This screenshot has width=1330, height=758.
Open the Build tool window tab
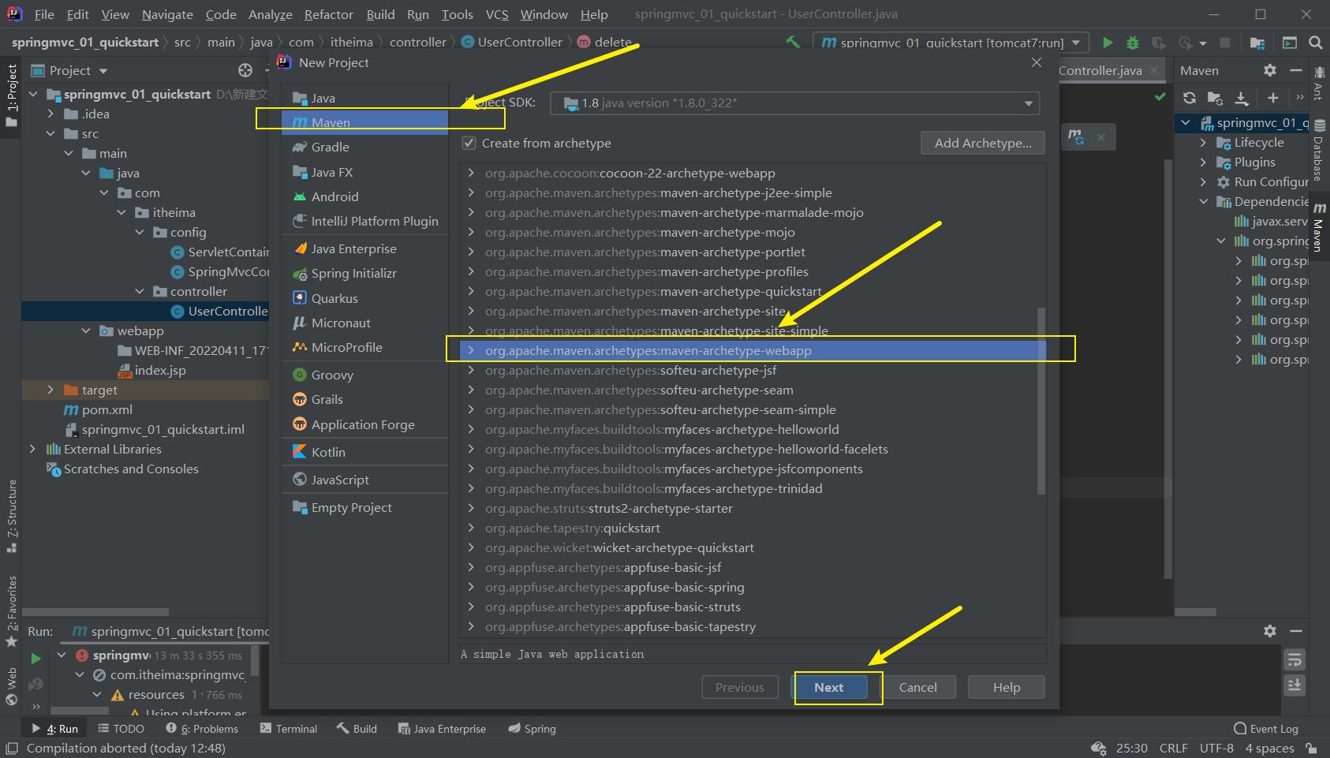point(357,729)
